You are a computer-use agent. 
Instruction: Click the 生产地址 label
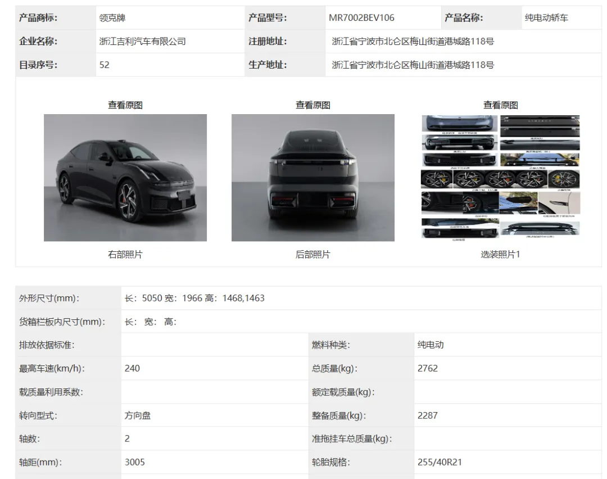click(268, 65)
